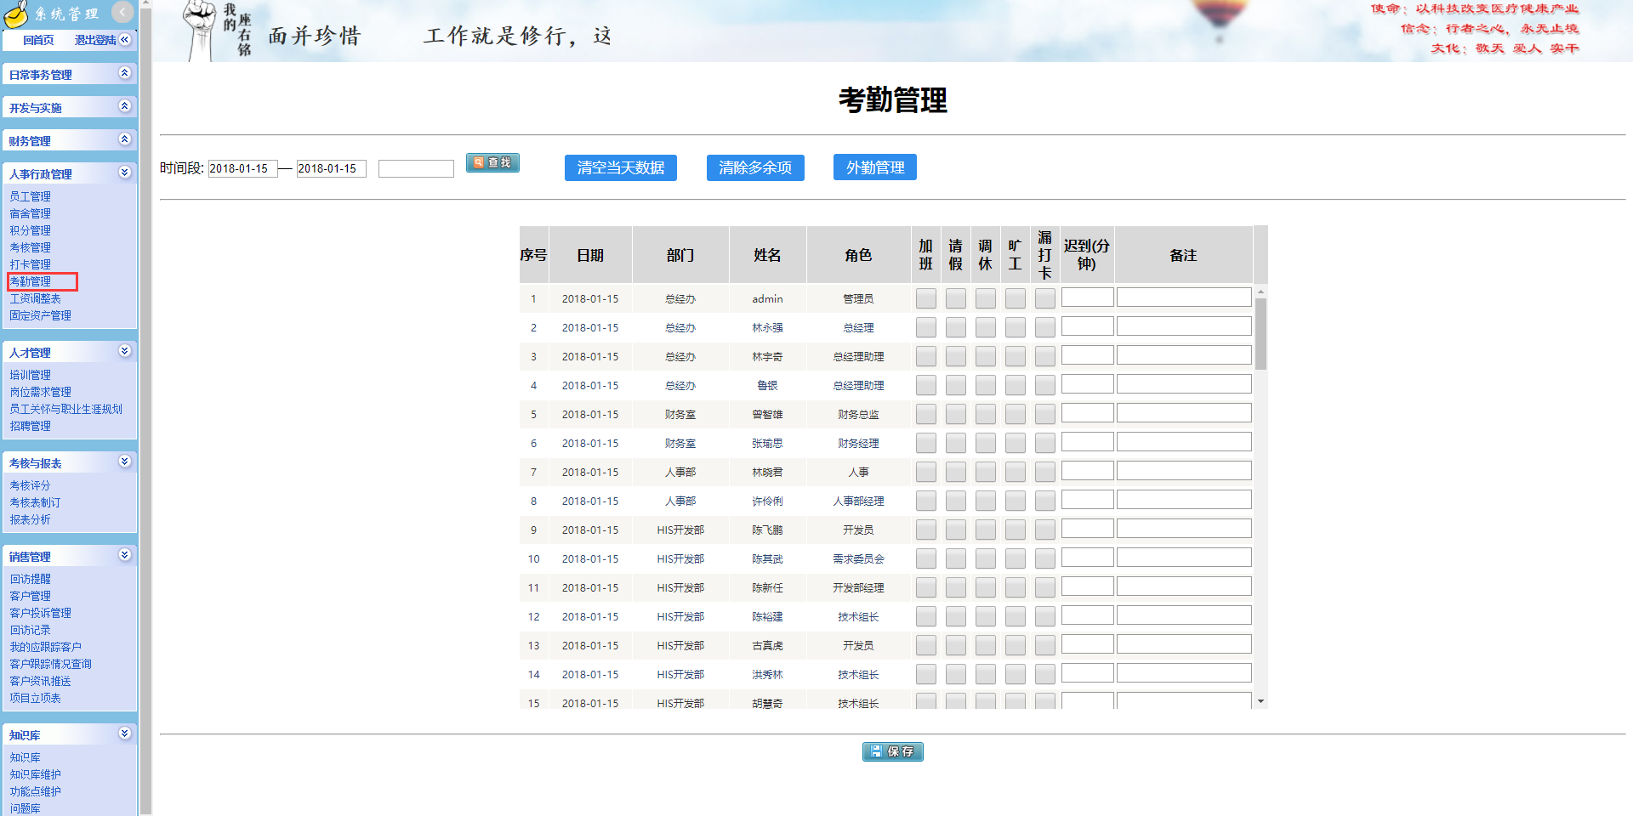Click name cell 洪秀林
The image size is (1633, 816).
[x=767, y=675]
